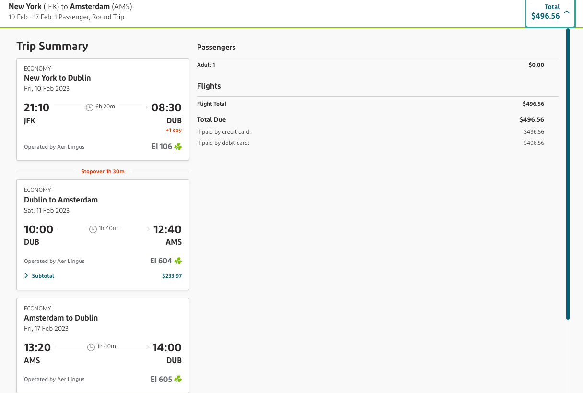
Task: Click the +1 day arrival notice
Action: point(174,130)
